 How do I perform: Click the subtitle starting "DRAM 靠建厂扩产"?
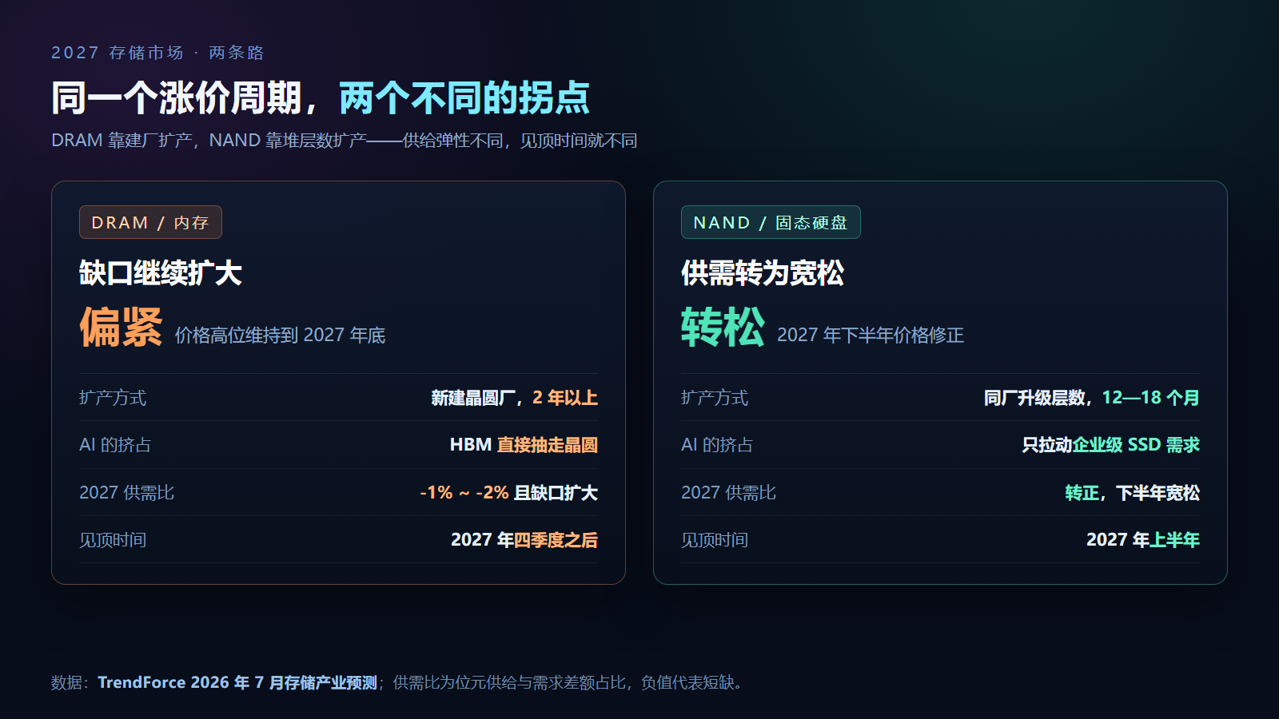coord(345,141)
